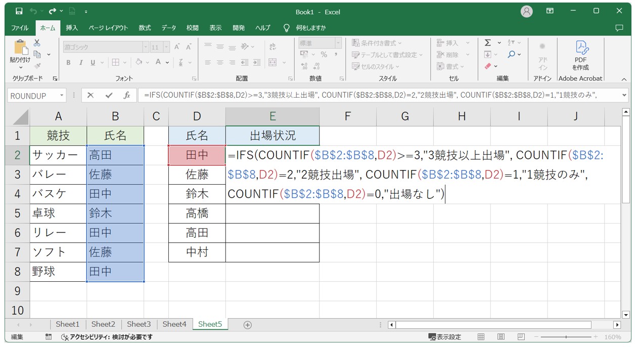
Task: Toggle italic formatting with the I button
Action: point(80,62)
